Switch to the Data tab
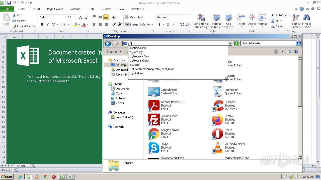Screen dimensions: 321x180 (92, 9)
